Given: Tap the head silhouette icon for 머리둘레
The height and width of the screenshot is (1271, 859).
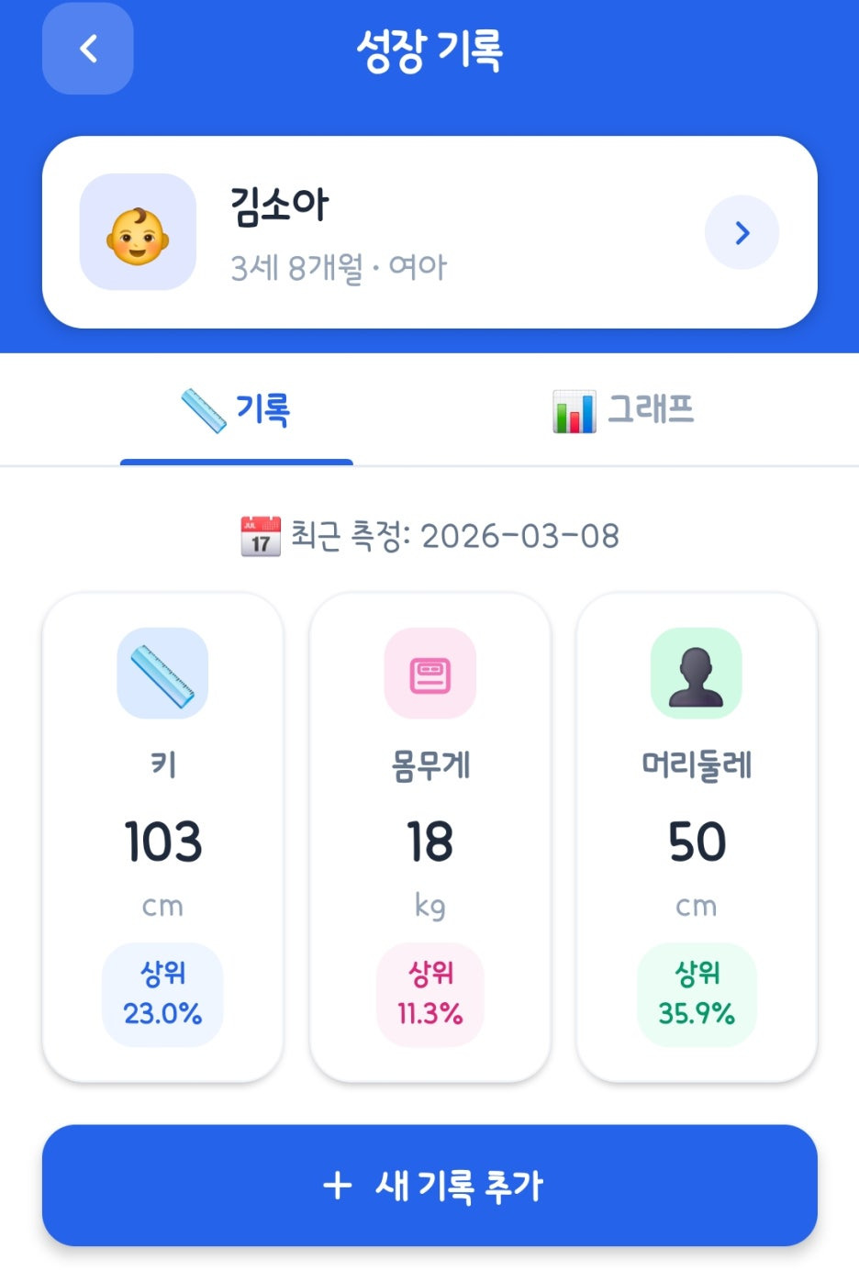Looking at the screenshot, I should 697,674.
